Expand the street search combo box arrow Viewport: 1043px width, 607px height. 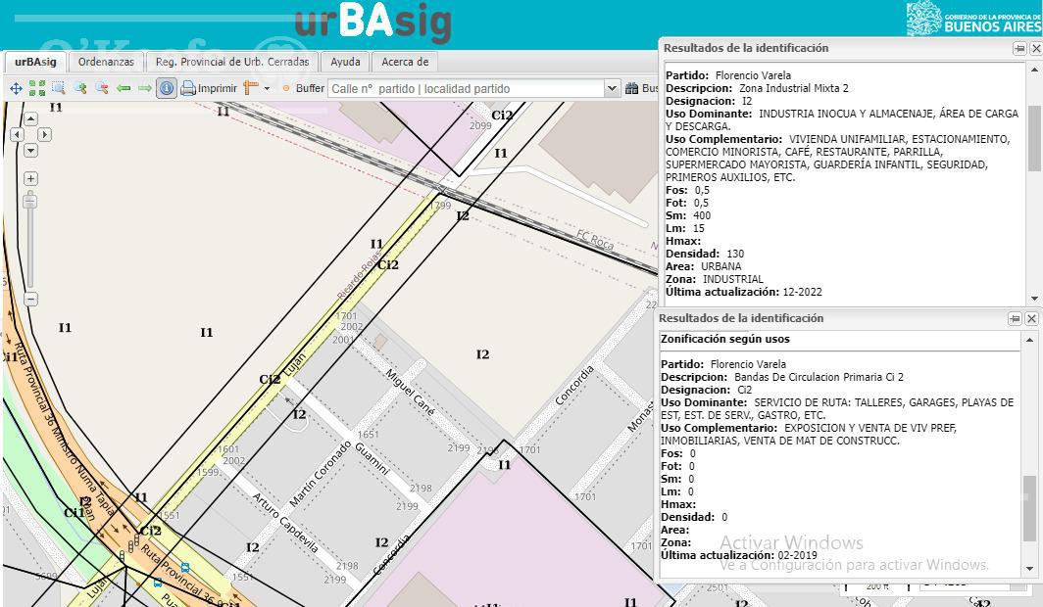(612, 89)
